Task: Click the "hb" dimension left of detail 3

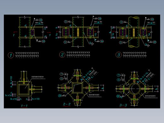Action: point(110,32)
